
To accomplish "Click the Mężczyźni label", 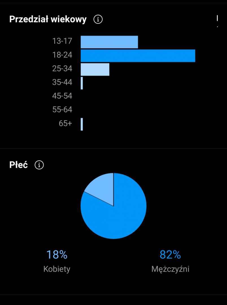I will tap(170, 269).
